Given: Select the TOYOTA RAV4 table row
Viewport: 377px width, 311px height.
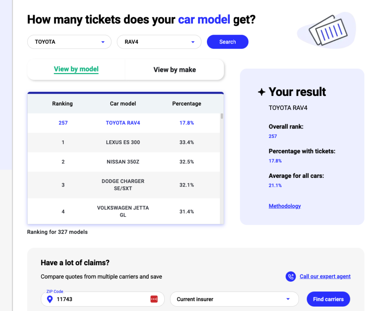Looking at the screenshot, I should click(123, 123).
